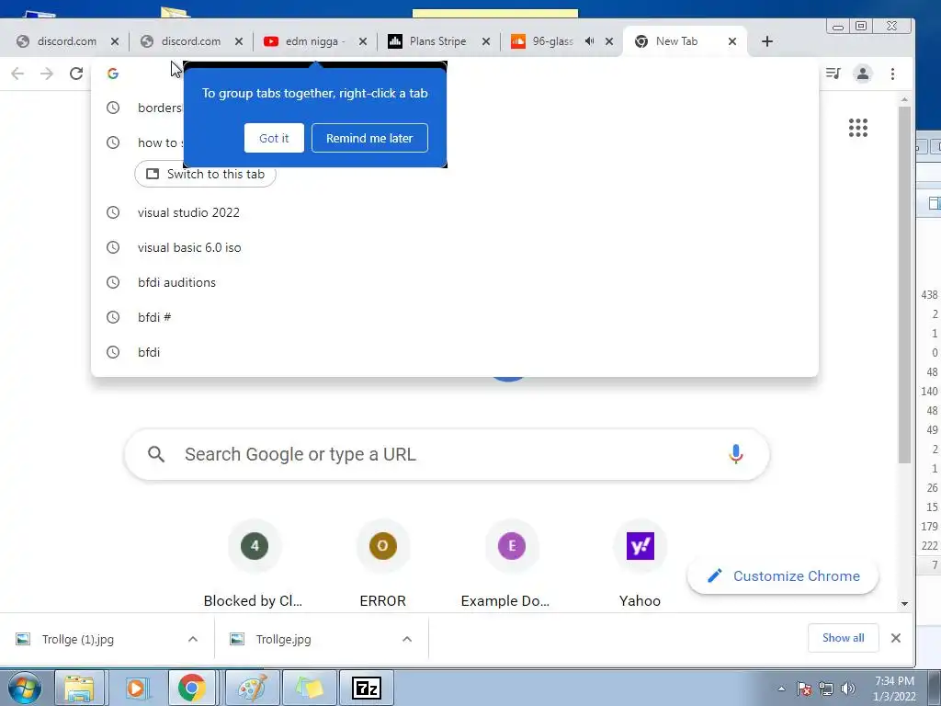Screen dimensions: 941x706
Task: Select suggestion visual studio 2022
Action: (x=454, y=212)
